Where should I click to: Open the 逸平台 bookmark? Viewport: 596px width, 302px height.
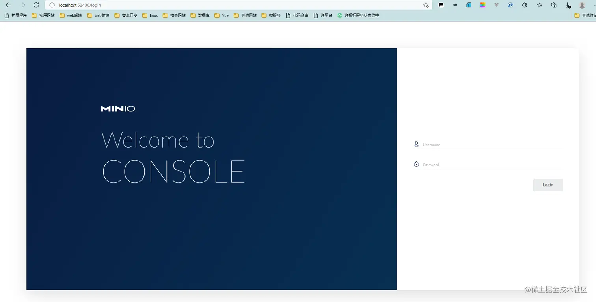[323, 15]
